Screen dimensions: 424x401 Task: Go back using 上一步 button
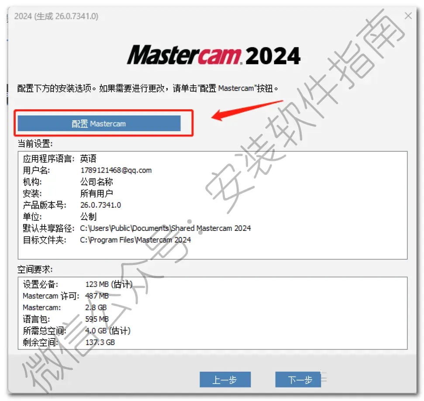pyautogui.click(x=225, y=380)
